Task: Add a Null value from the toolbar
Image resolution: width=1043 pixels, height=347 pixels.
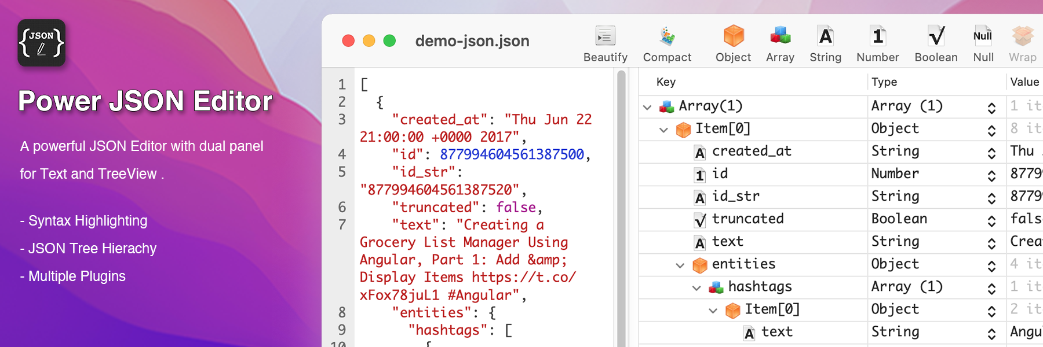Action: click(x=983, y=36)
